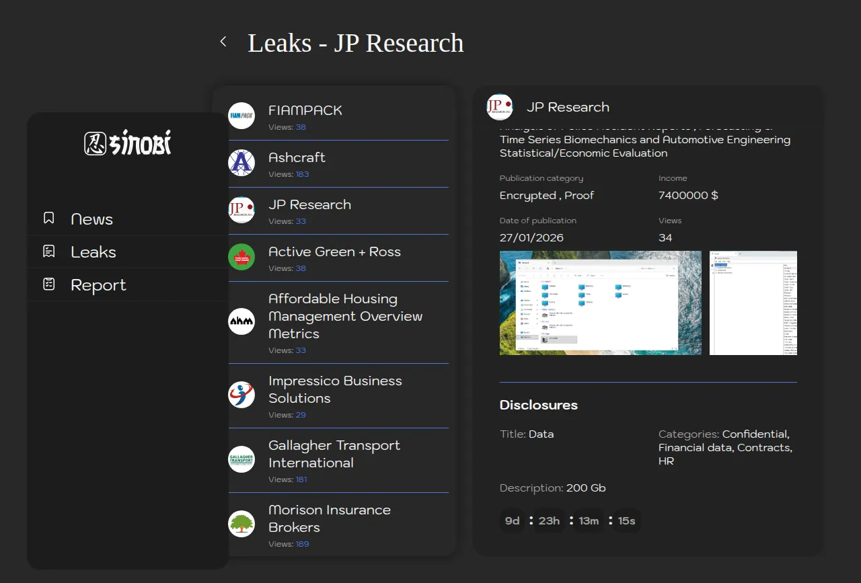
Task: Click the Ashcraft logo in the list
Action: pyautogui.click(x=241, y=163)
